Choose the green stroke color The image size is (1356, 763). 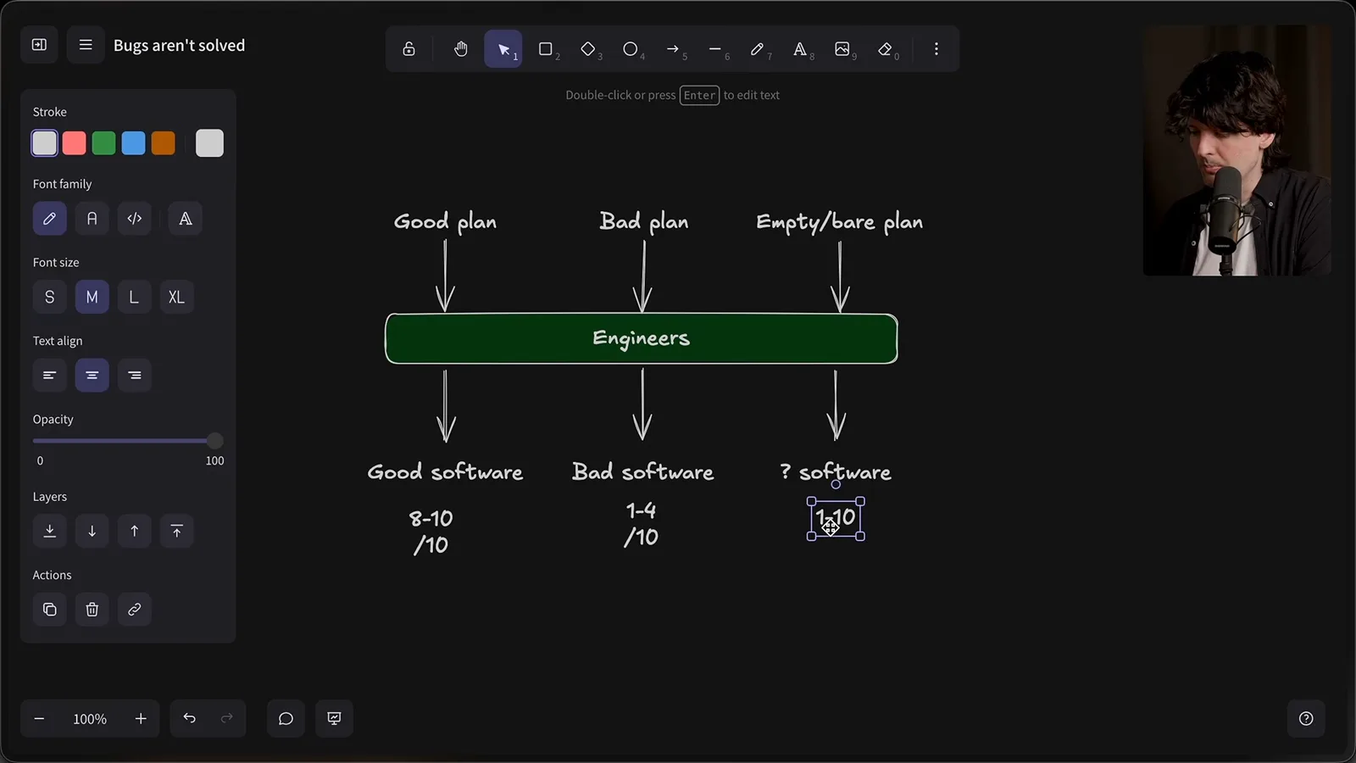click(104, 143)
